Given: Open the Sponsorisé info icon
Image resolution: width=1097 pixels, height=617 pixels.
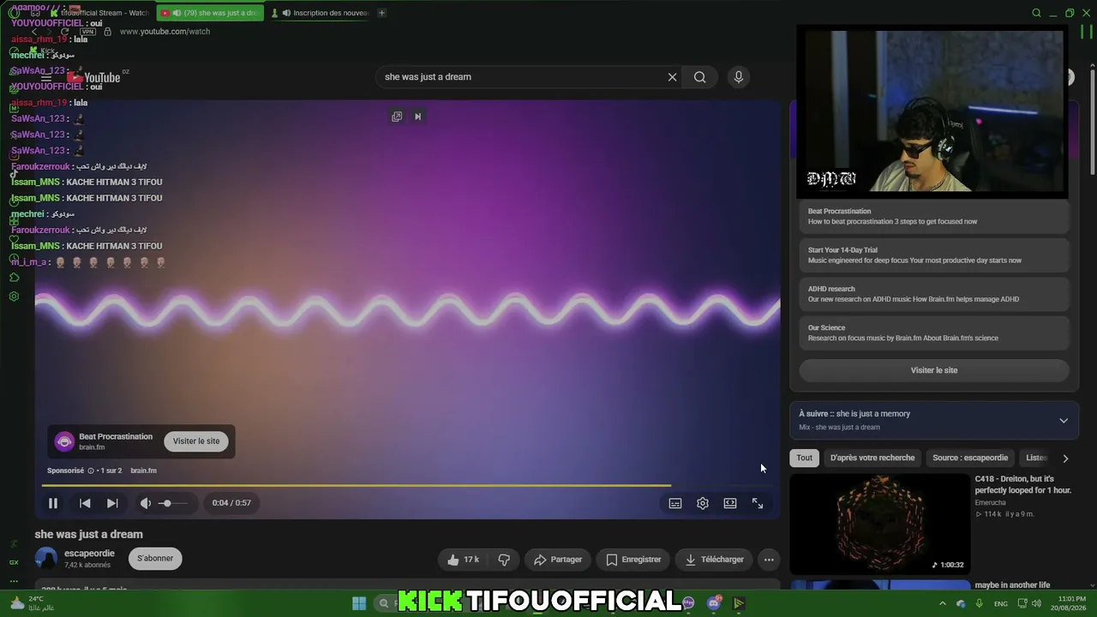Looking at the screenshot, I should 91,470.
